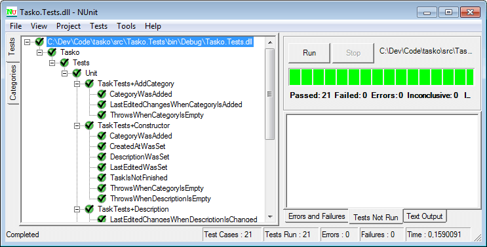Collapse the Unit node
The image size is (487, 247).
pyautogui.click(x=65, y=73)
